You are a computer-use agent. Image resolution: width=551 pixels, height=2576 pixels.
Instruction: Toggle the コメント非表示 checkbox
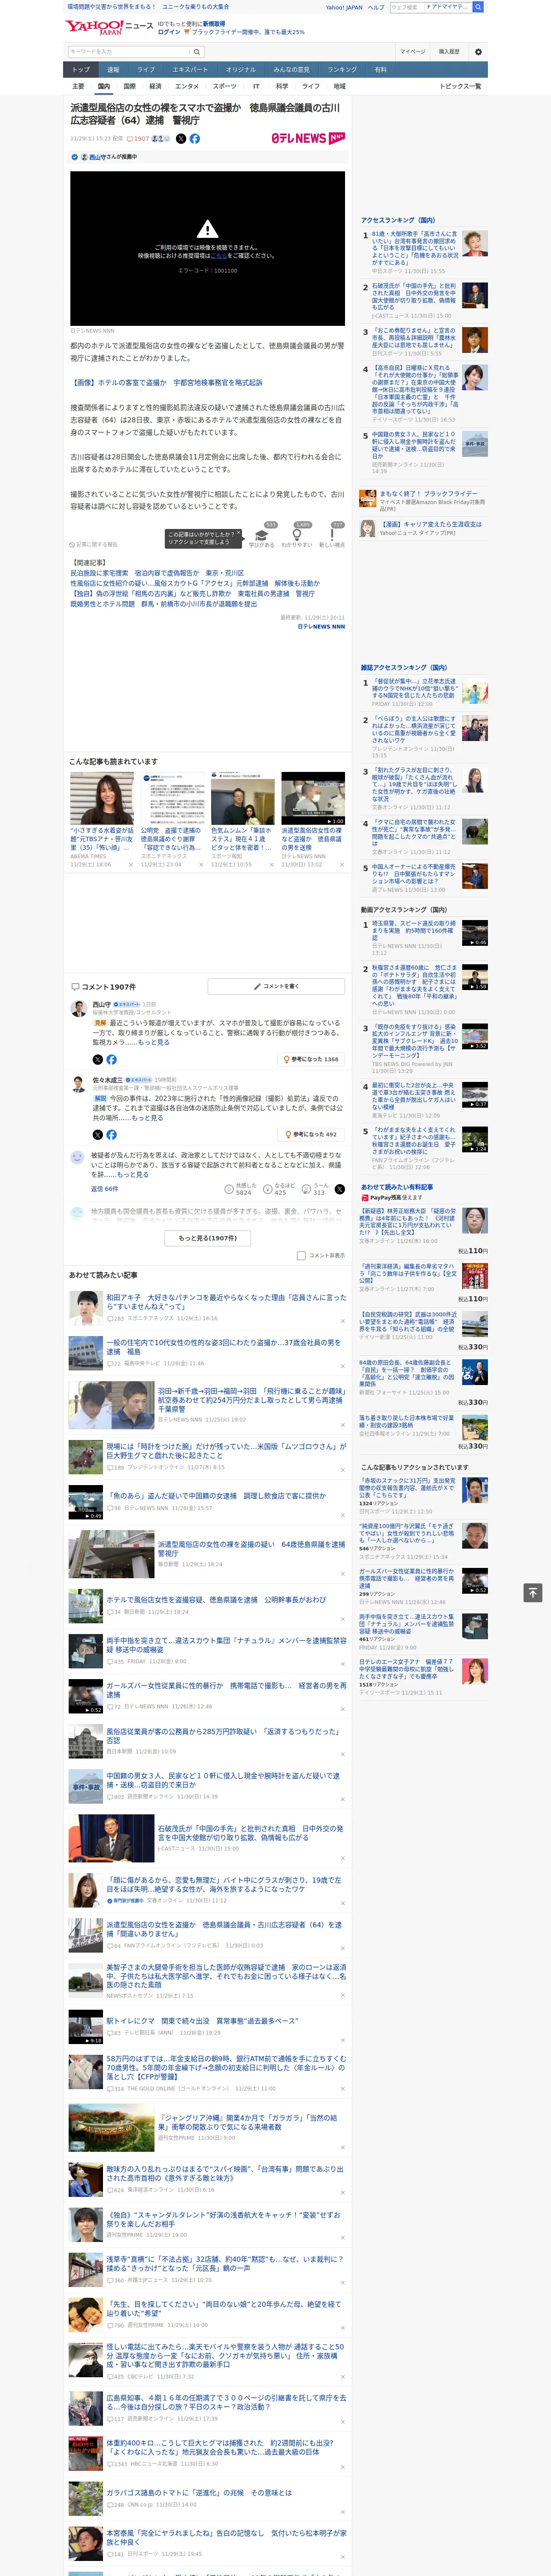301,1255
